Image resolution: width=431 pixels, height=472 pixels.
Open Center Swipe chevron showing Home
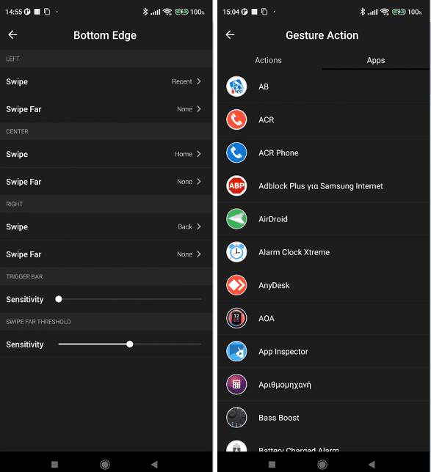point(199,154)
